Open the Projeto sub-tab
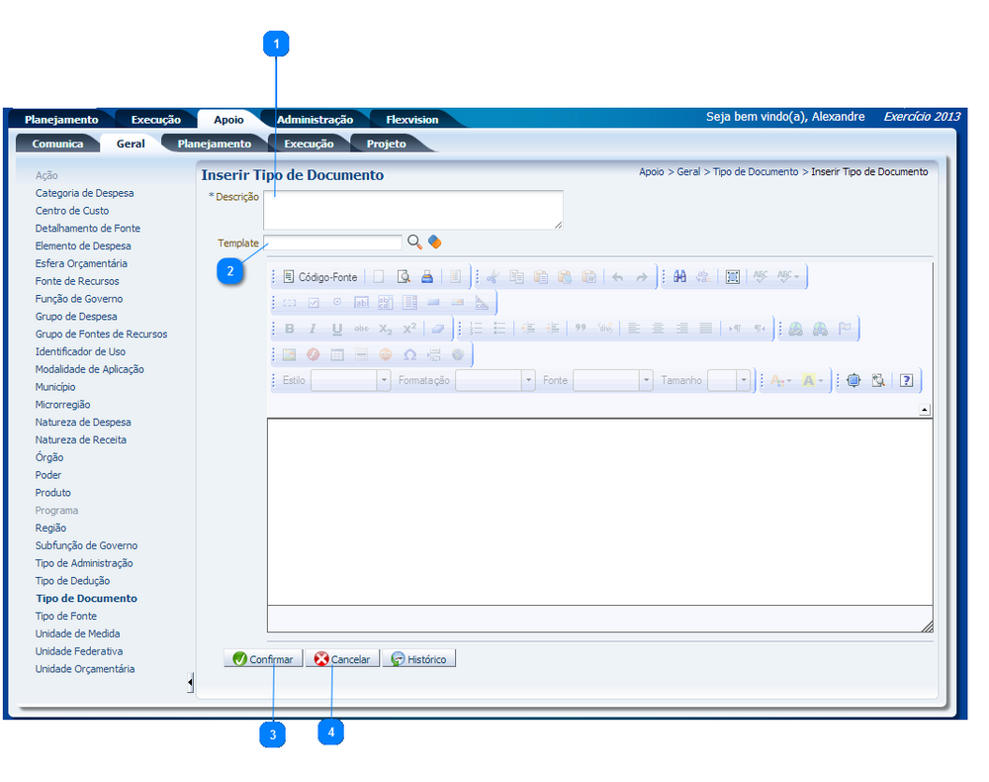The height and width of the screenshot is (782, 989). pyautogui.click(x=387, y=144)
